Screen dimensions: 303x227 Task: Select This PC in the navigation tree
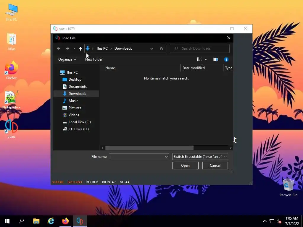[x=72, y=72]
